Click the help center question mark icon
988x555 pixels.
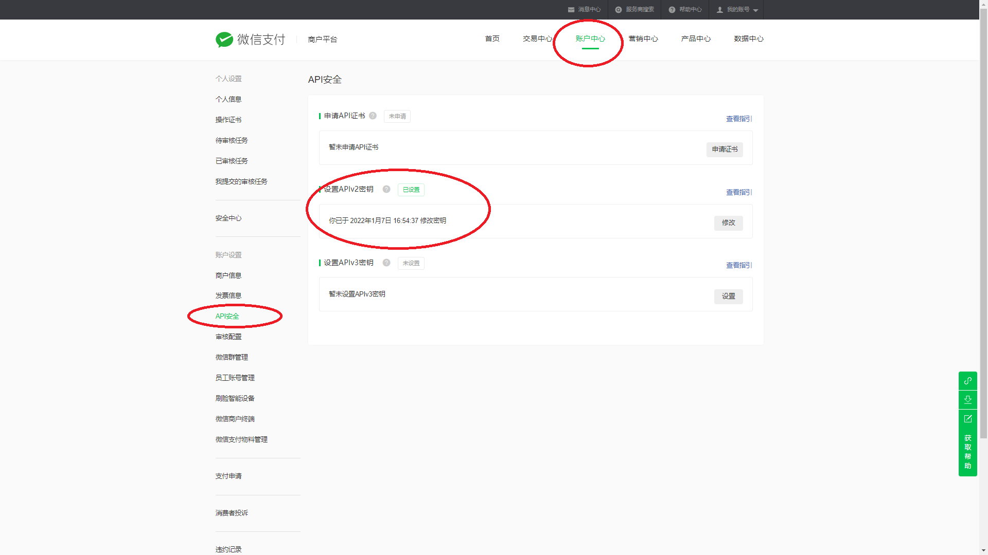(x=672, y=10)
